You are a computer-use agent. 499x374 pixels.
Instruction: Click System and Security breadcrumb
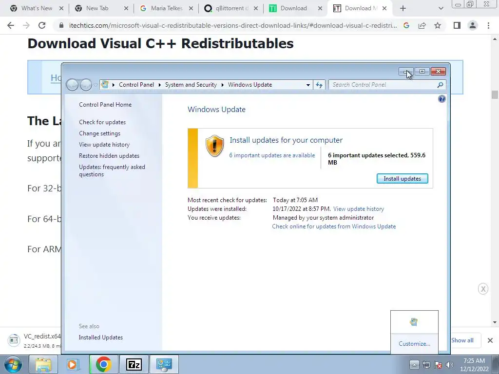(x=191, y=85)
